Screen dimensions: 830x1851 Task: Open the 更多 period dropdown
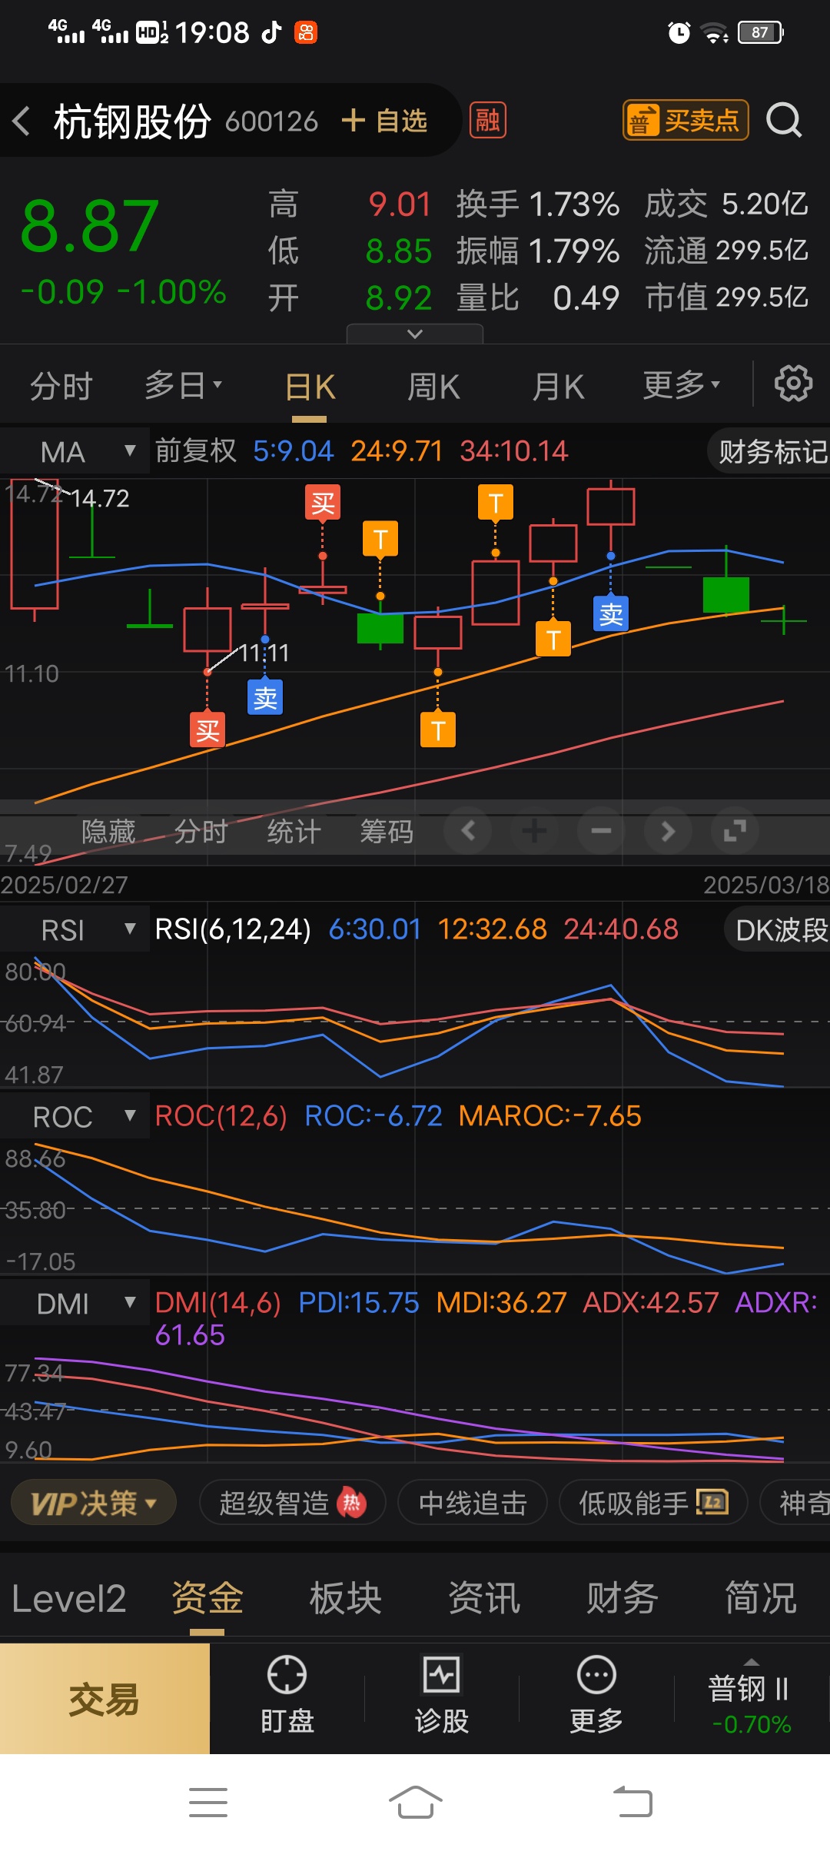[682, 384]
